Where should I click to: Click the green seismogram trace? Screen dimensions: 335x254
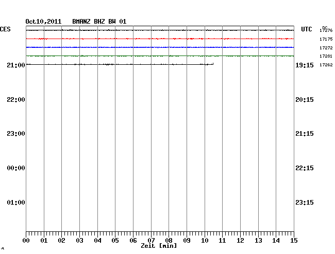click(160, 56)
